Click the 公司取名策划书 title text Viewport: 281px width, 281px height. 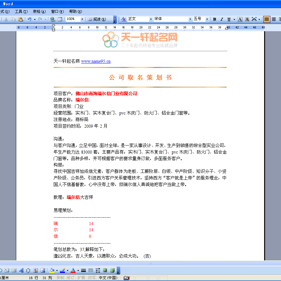[140, 77]
